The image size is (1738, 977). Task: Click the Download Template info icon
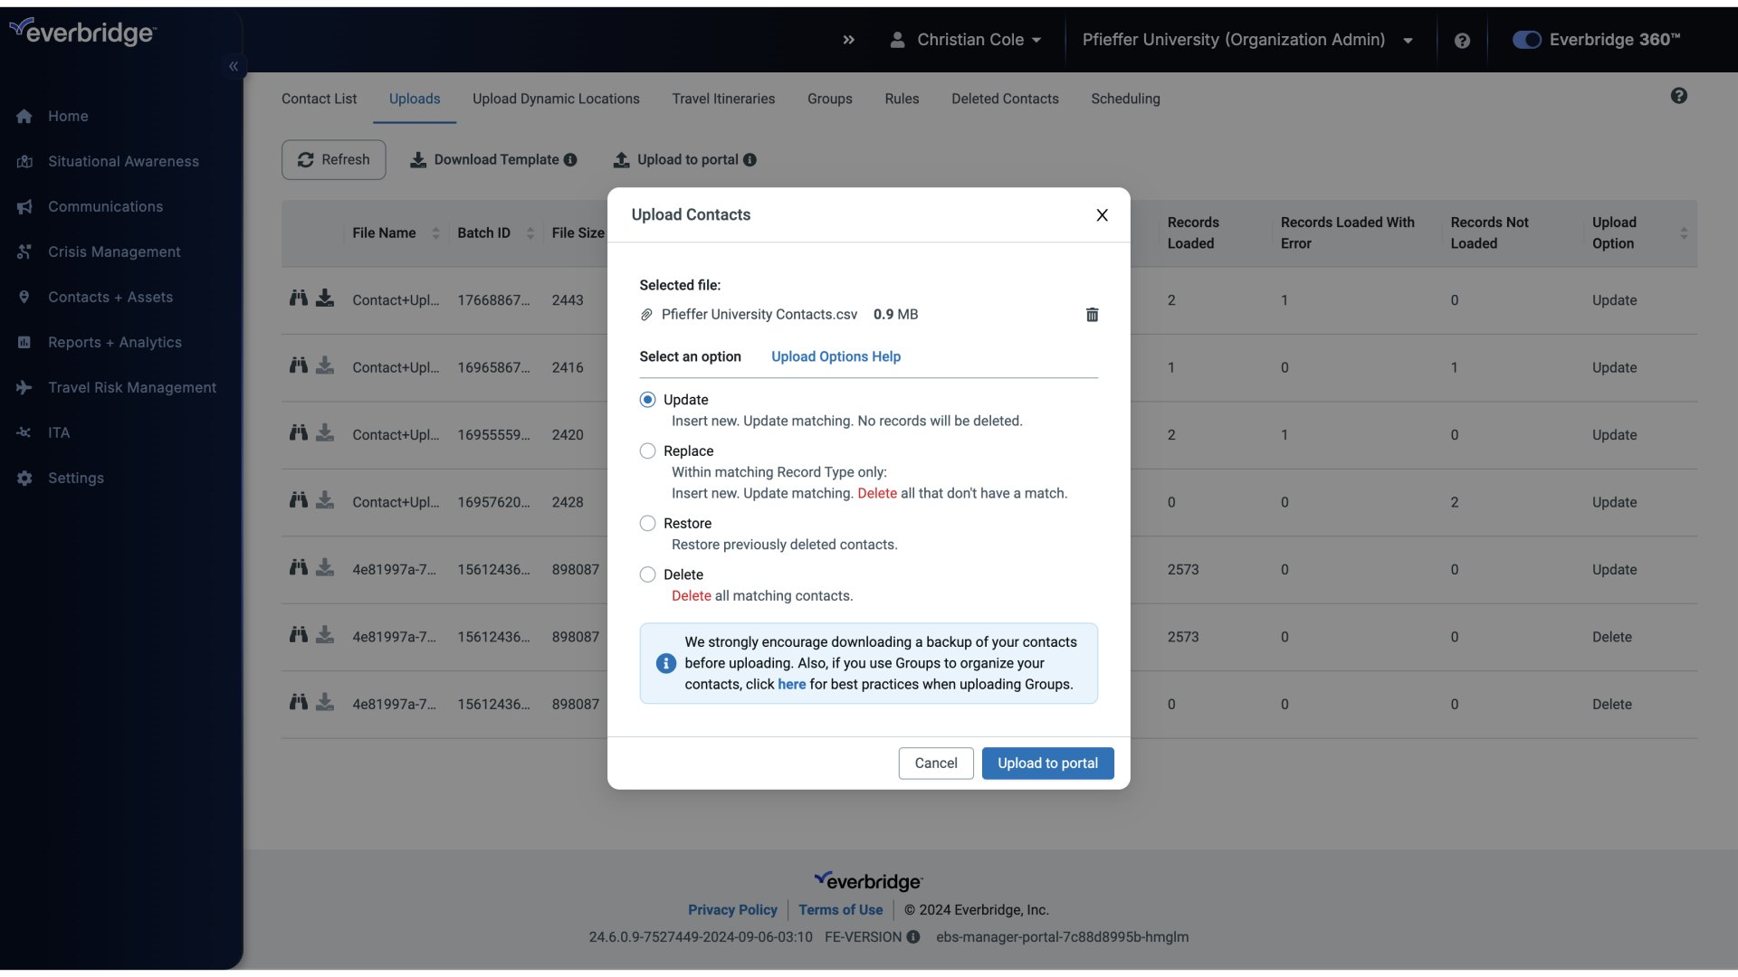tap(572, 158)
